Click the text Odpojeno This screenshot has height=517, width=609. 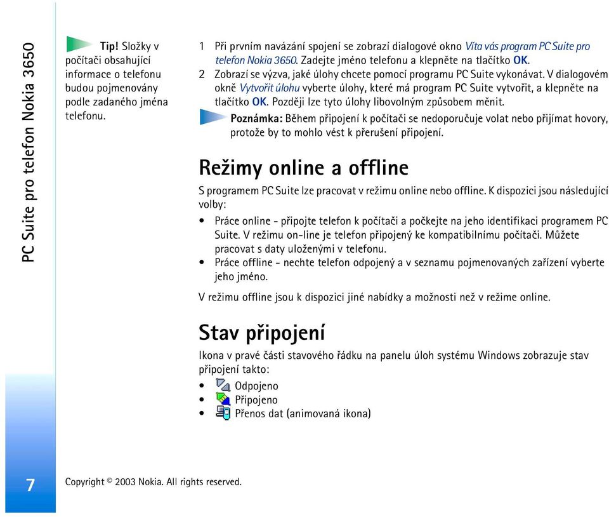point(256,386)
